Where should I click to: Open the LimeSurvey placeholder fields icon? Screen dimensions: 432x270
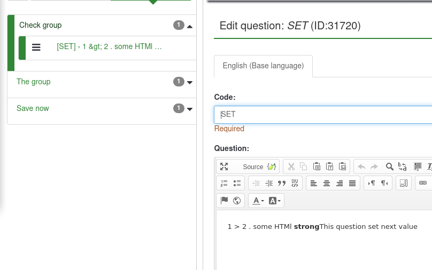click(x=272, y=166)
